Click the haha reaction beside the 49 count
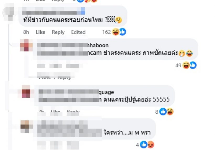This screenshot has height=150, width=215. 186,65
